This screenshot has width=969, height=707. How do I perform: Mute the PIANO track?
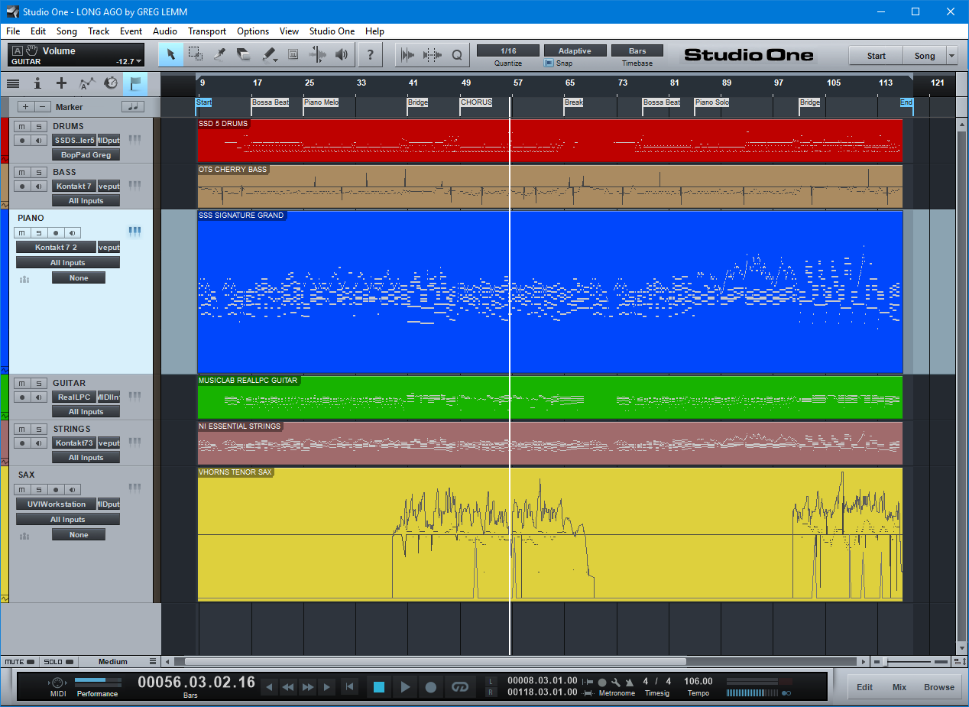click(22, 232)
